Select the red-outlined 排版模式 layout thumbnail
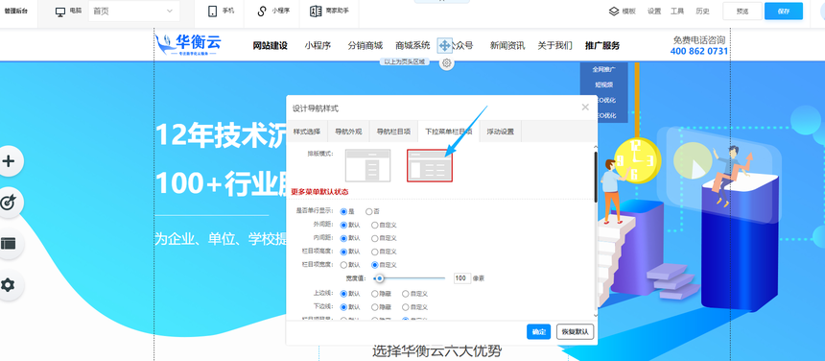 click(x=430, y=165)
